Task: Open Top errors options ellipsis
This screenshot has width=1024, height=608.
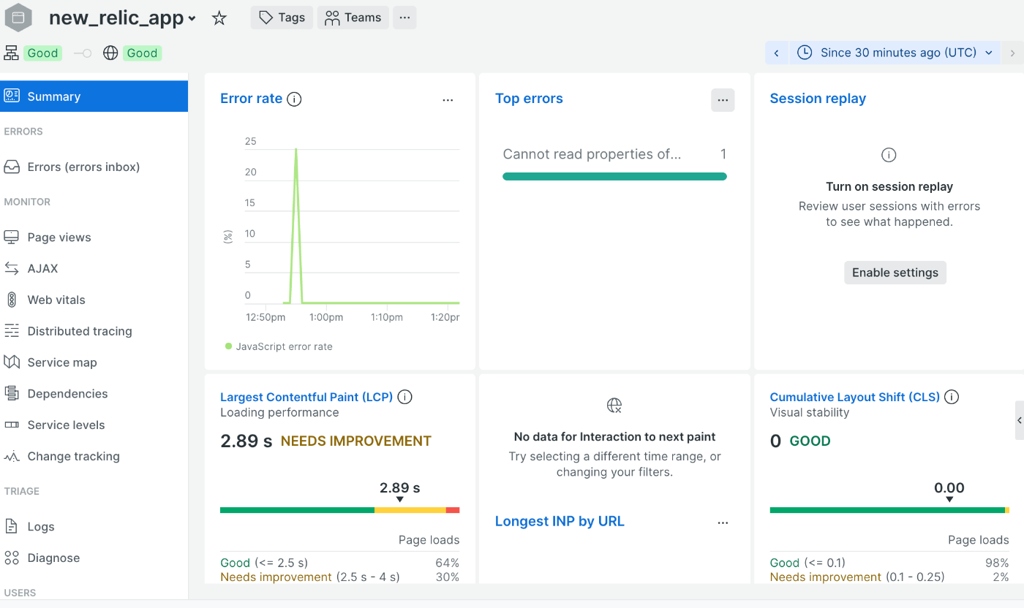Action: click(723, 100)
